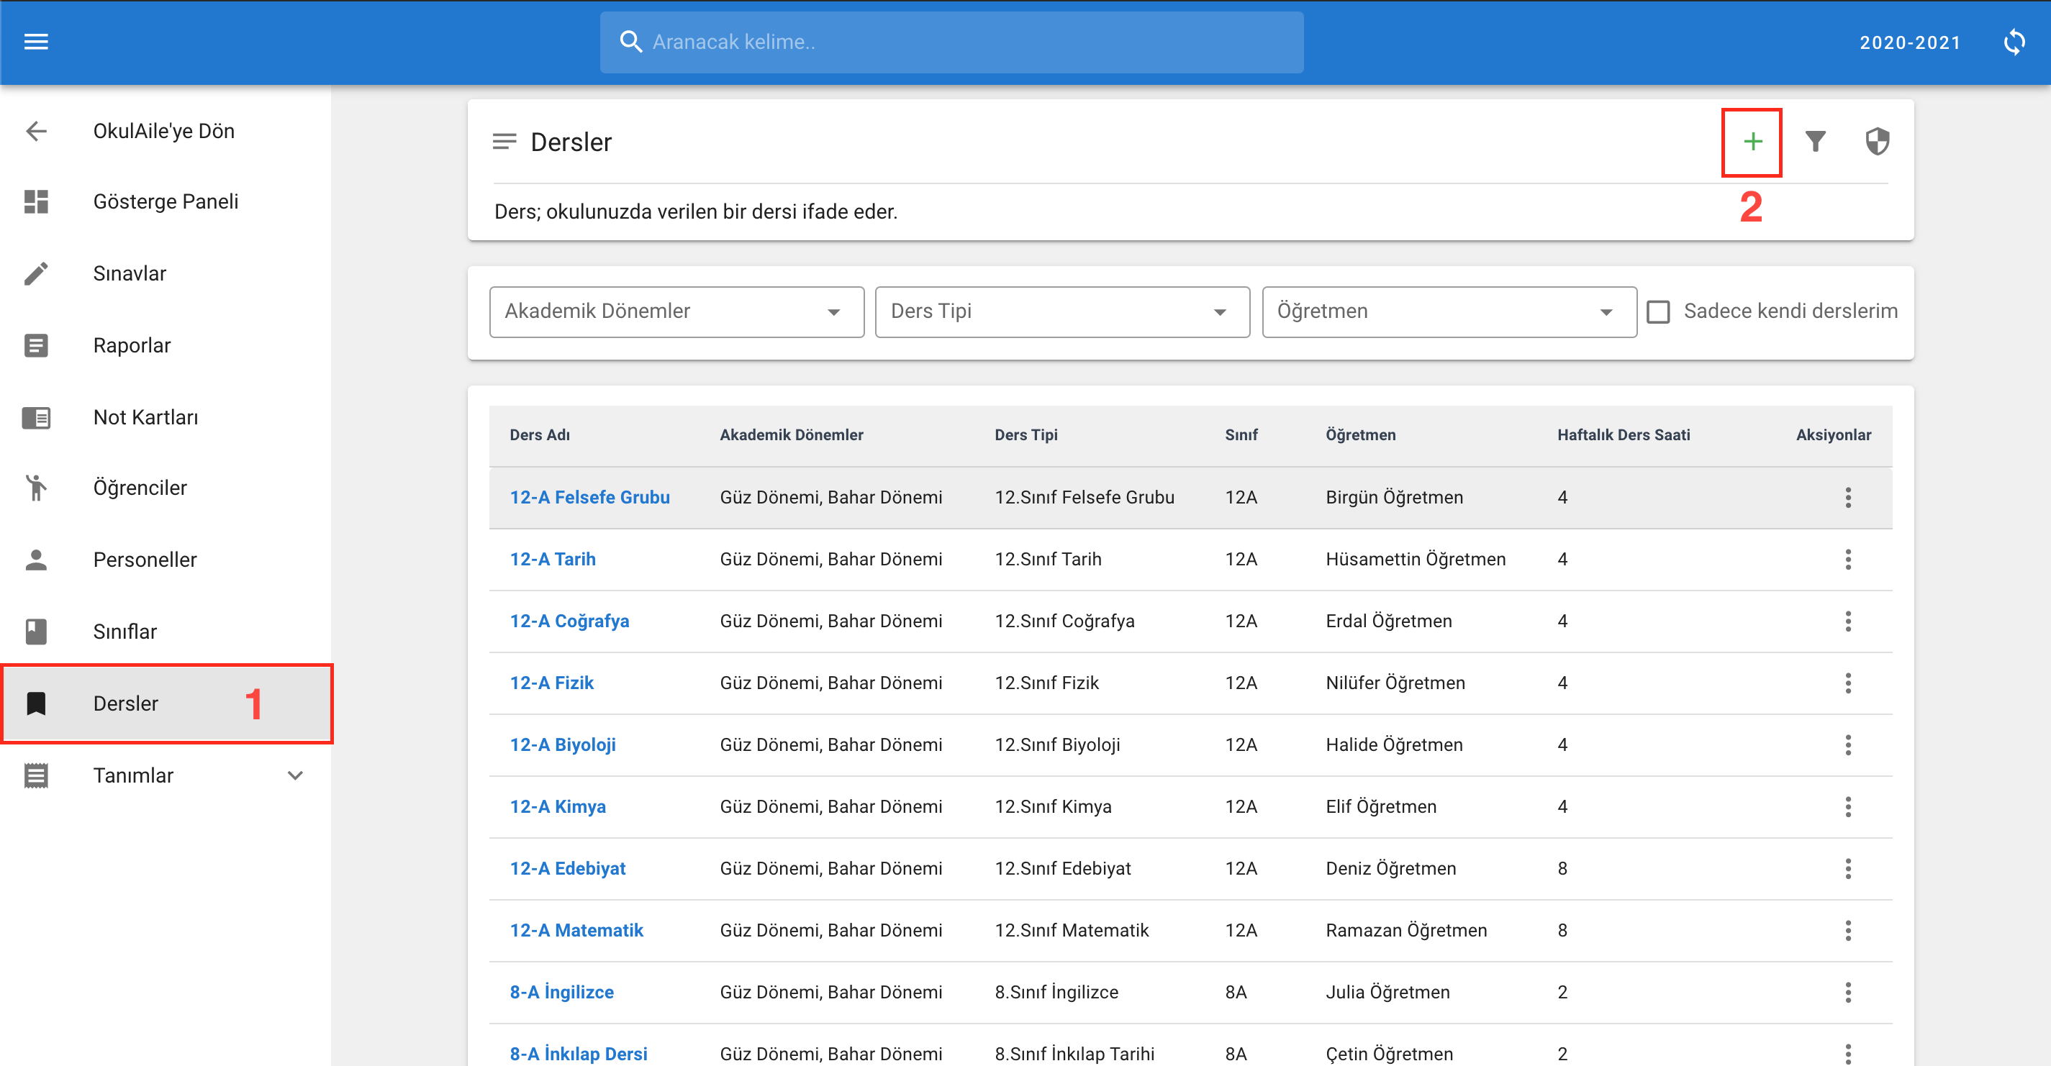The width and height of the screenshot is (2051, 1066).
Task: Open Not Kartları in sidebar
Action: (145, 417)
